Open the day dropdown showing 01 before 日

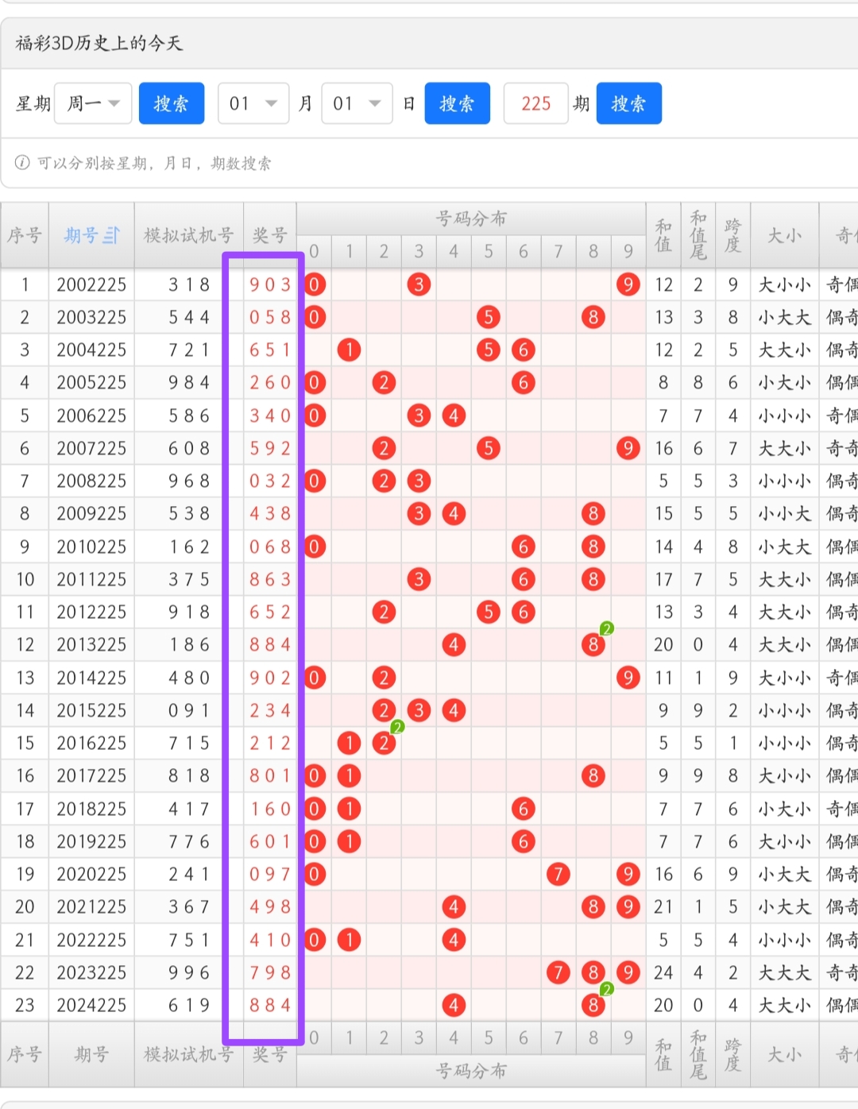tap(357, 103)
